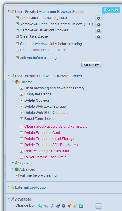Image resolution: width=122 pixels, height=211 pixels.
Task: Enable Delete Extension Local Storage
Action: pos(21,139)
